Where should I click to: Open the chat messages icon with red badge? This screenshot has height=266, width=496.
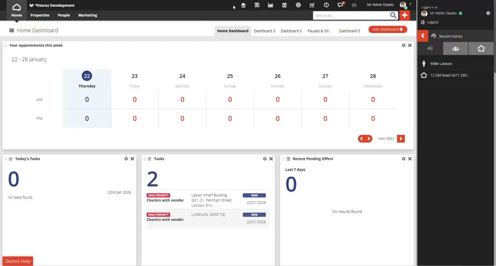[341, 5]
